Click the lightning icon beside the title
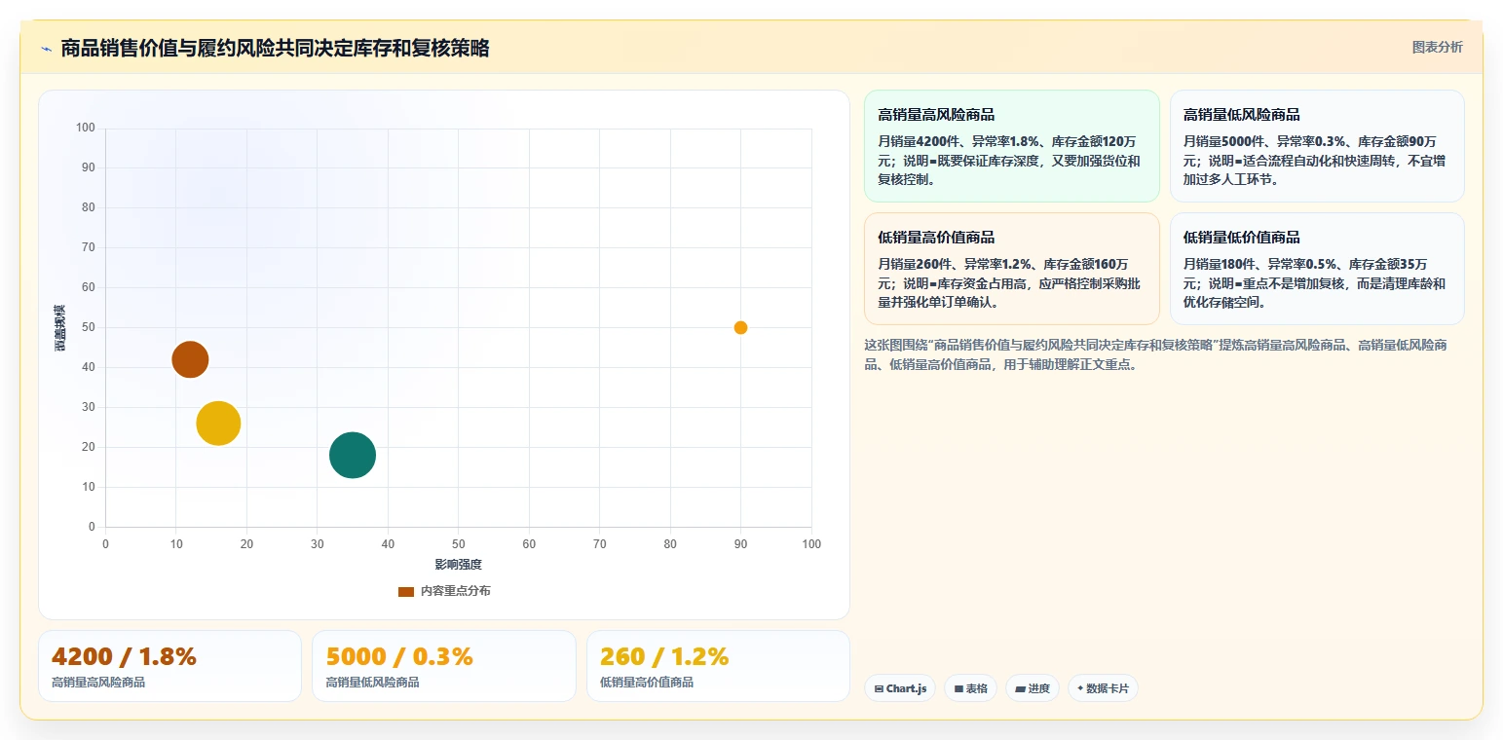Screen dimensions: 1503x740 (x=46, y=49)
